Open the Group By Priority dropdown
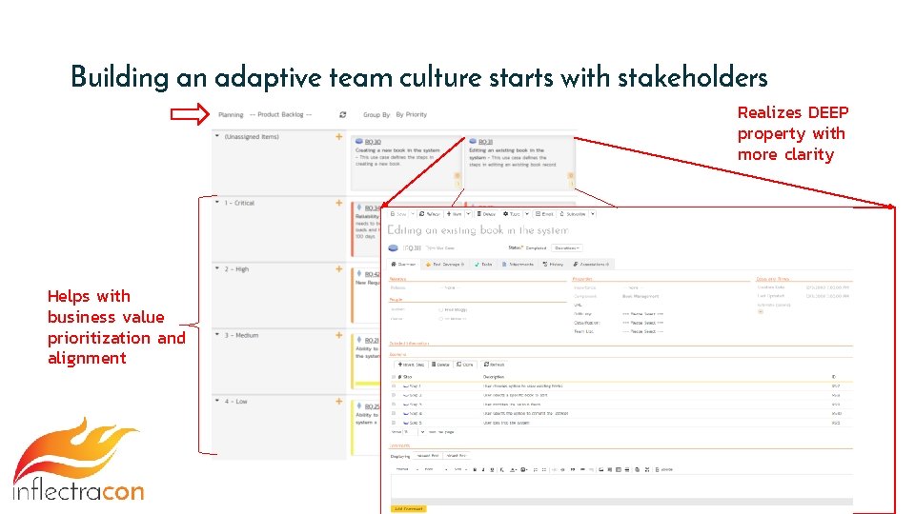The height and width of the screenshot is (514, 915). [x=412, y=115]
